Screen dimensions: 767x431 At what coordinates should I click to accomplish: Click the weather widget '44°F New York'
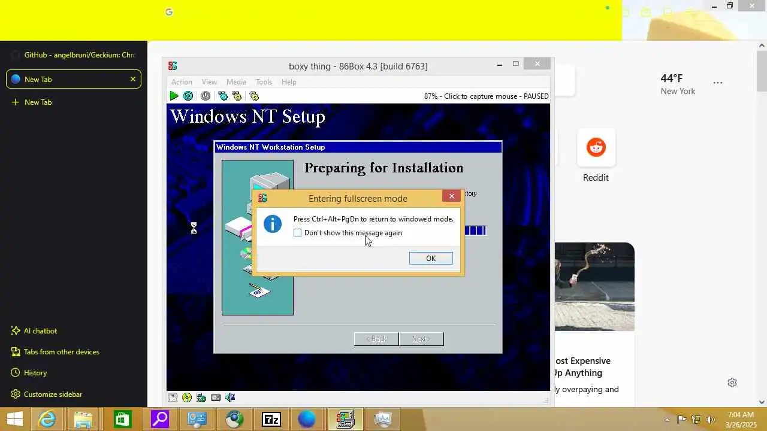pos(678,84)
